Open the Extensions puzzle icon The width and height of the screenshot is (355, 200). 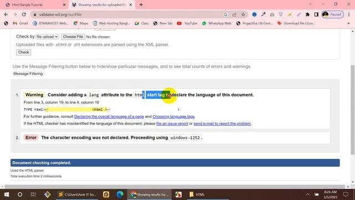coord(307,14)
